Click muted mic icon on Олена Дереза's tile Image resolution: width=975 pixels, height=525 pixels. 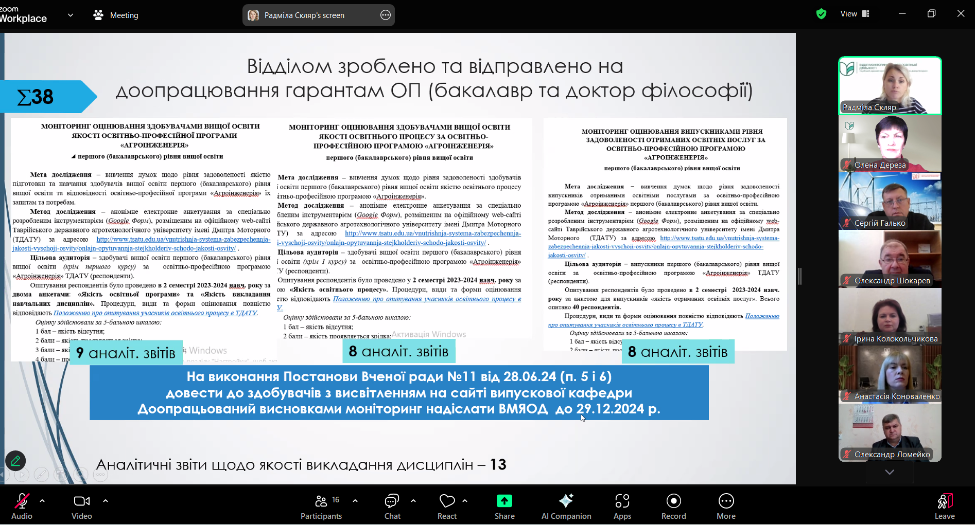click(847, 165)
